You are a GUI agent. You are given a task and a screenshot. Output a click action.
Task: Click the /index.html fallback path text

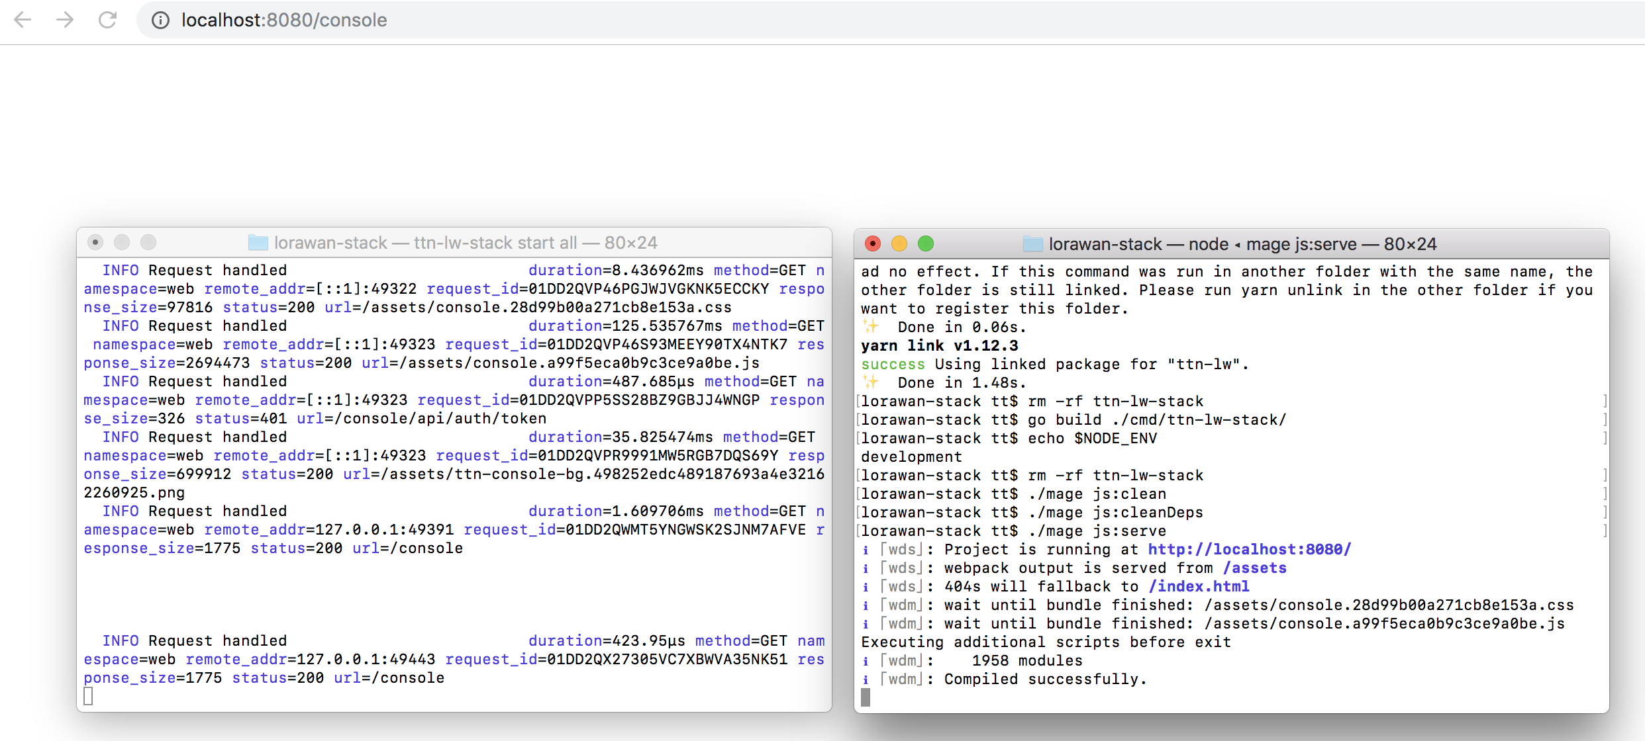1199,586
